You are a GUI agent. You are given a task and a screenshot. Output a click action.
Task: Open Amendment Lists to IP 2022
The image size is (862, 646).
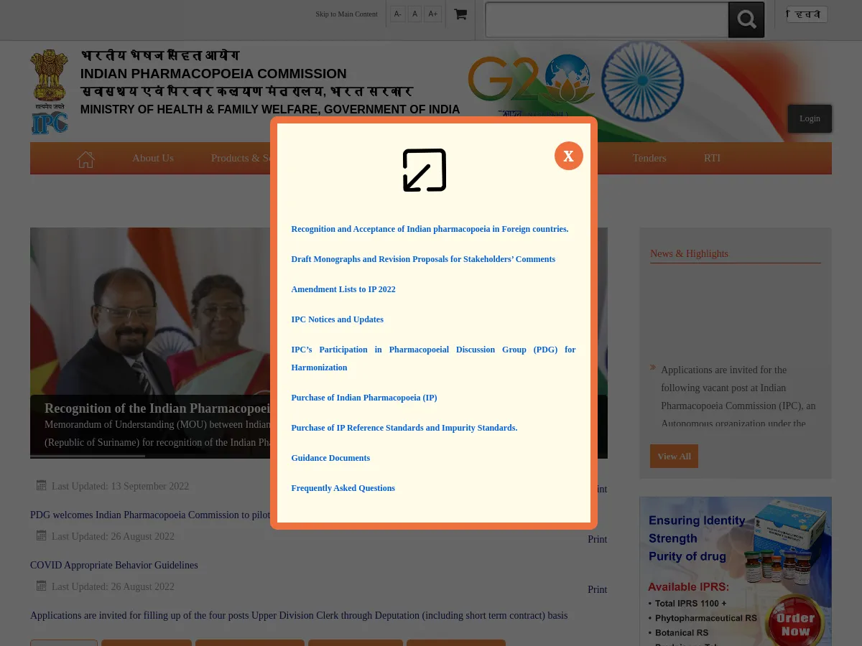[x=343, y=289]
